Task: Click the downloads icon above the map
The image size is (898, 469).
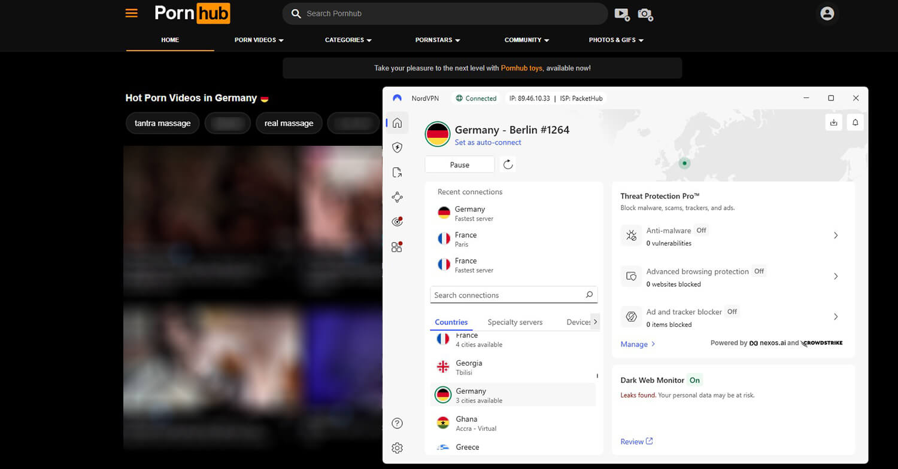Action: point(833,122)
